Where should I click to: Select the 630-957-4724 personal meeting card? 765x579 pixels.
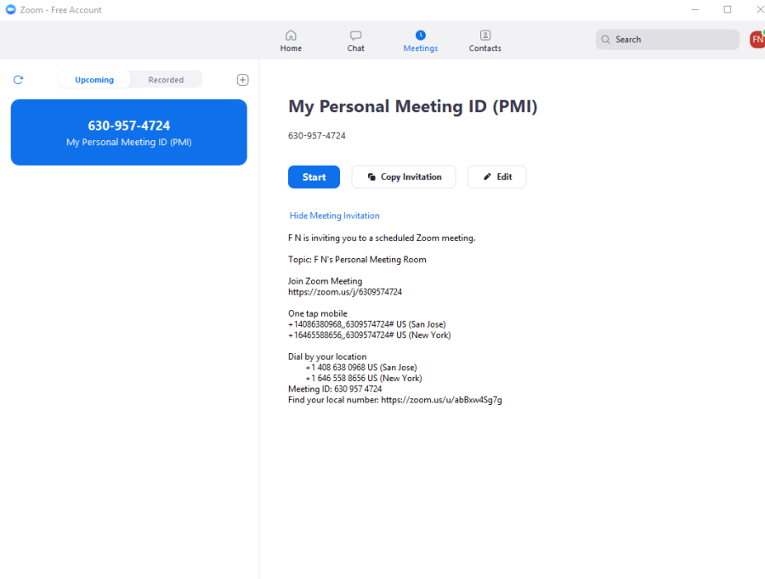point(129,132)
